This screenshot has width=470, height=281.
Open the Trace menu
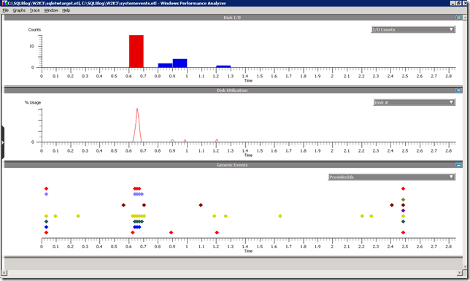pos(34,10)
